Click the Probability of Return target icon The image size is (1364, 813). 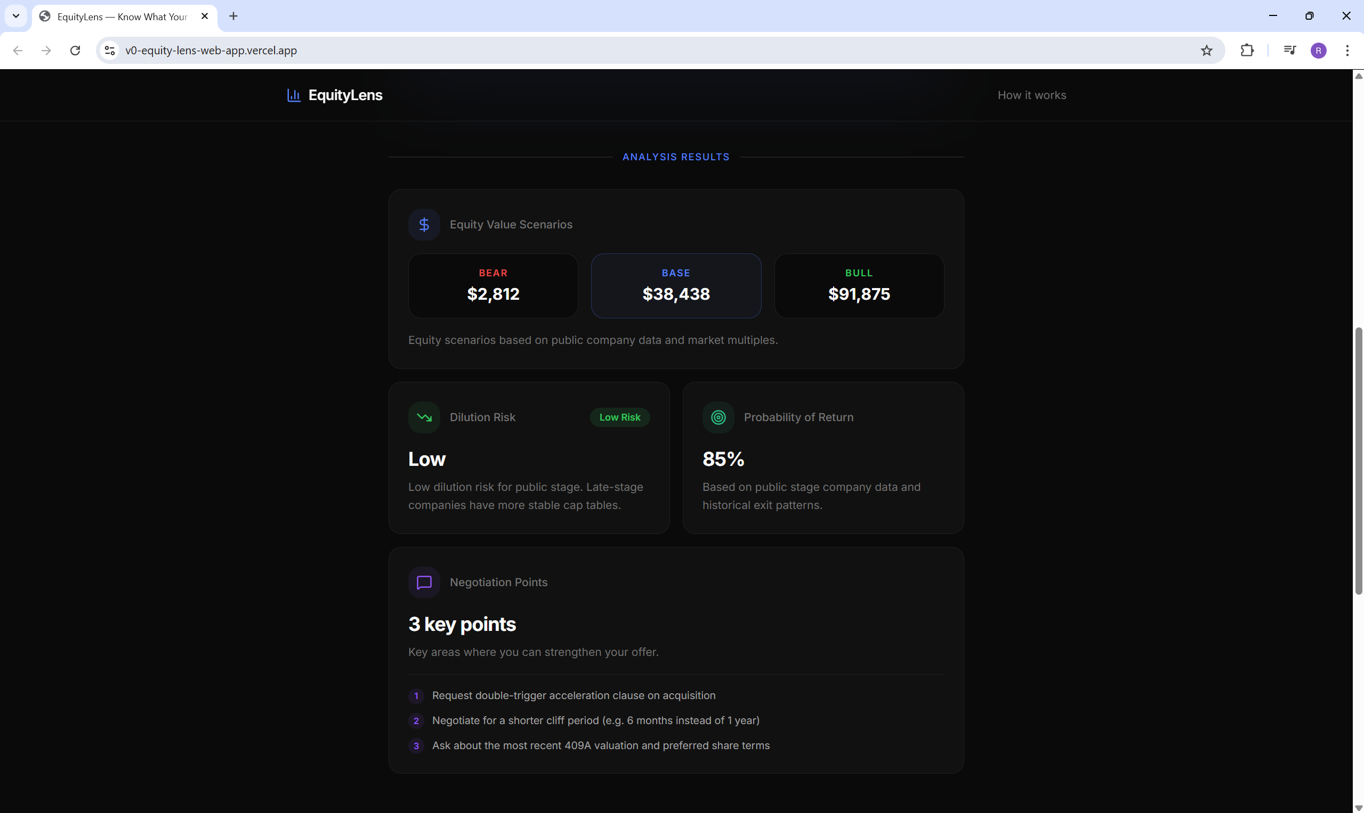(718, 417)
